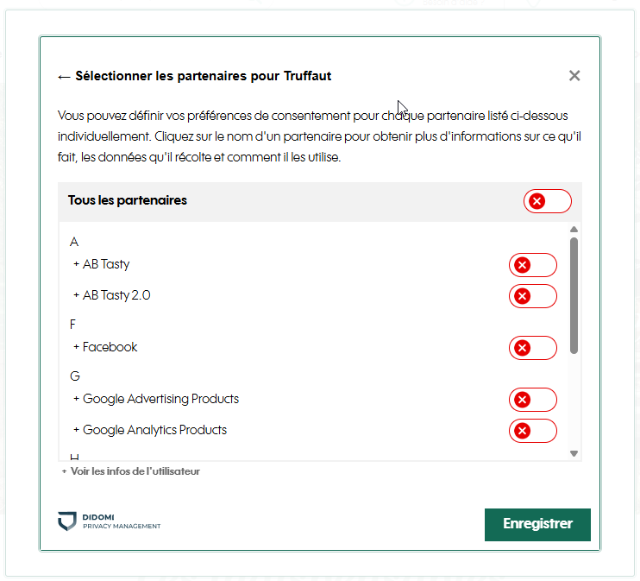Toggle Google Advertising Products consent
The width and height of the screenshot is (640, 581).
tap(532, 400)
